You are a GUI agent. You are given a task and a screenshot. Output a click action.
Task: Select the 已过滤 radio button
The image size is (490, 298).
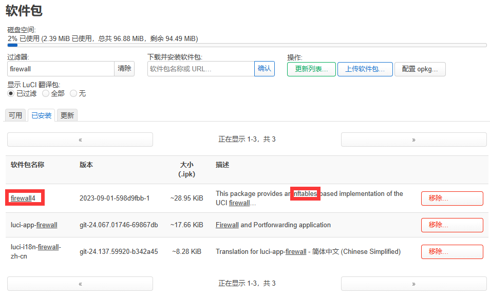pos(11,93)
